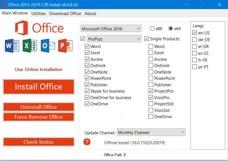The height and width of the screenshot is (161, 228).
Task: Open the Microsoft Office 2016 version dropdown
Action: click(111, 28)
